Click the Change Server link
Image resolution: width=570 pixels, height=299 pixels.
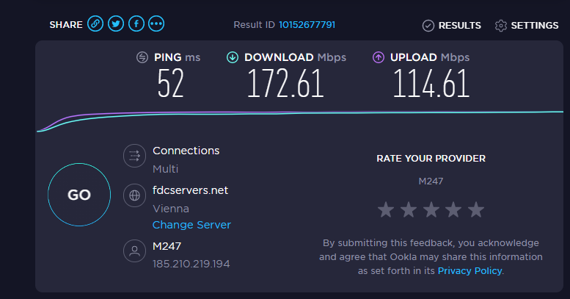click(191, 225)
